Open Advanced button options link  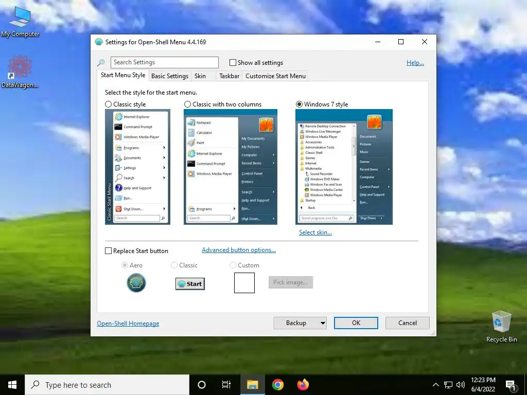(239, 250)
